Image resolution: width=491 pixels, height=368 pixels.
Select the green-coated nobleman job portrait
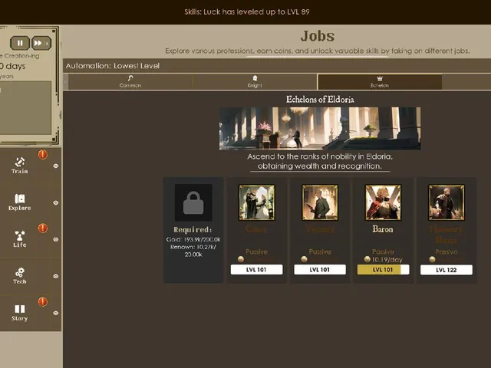click(320, 202)
